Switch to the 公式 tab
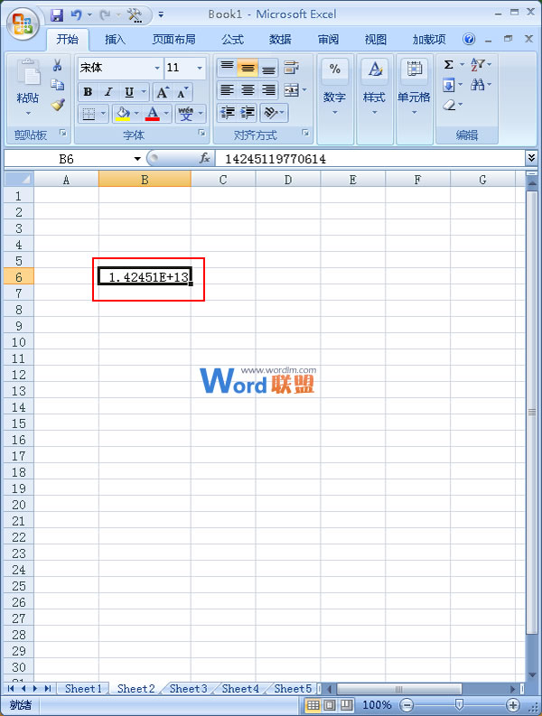542x716 pixels. click(x=233, y=40)
